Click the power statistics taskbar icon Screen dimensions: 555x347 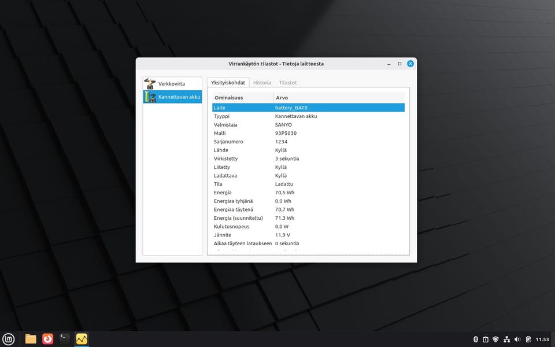82,339
